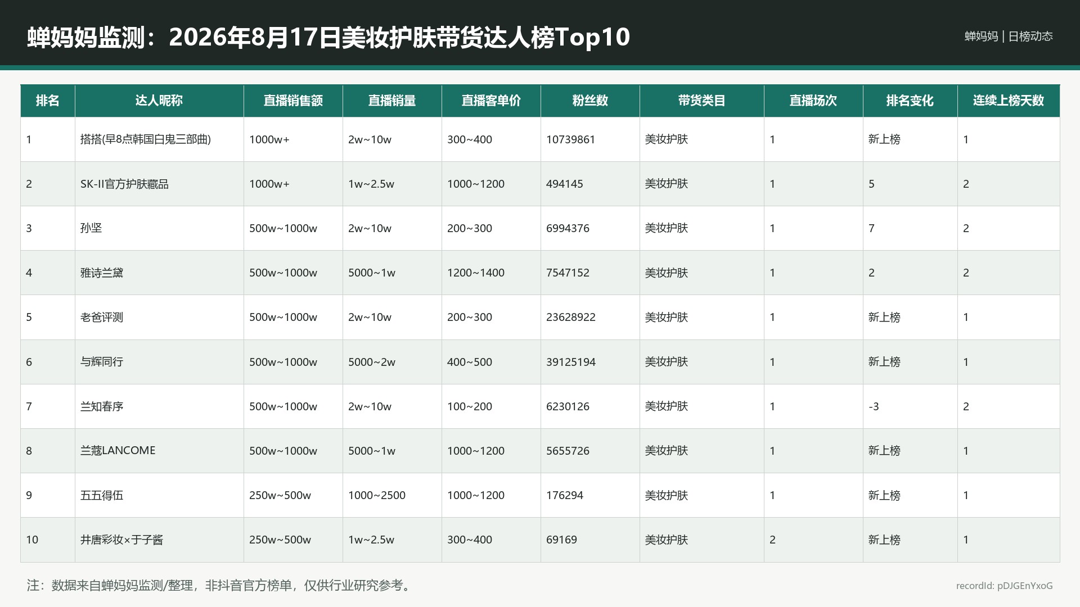Screen dimensions: 1080x607
Task: Click the 直播销量 column header
Action: (x=392, y=101)
